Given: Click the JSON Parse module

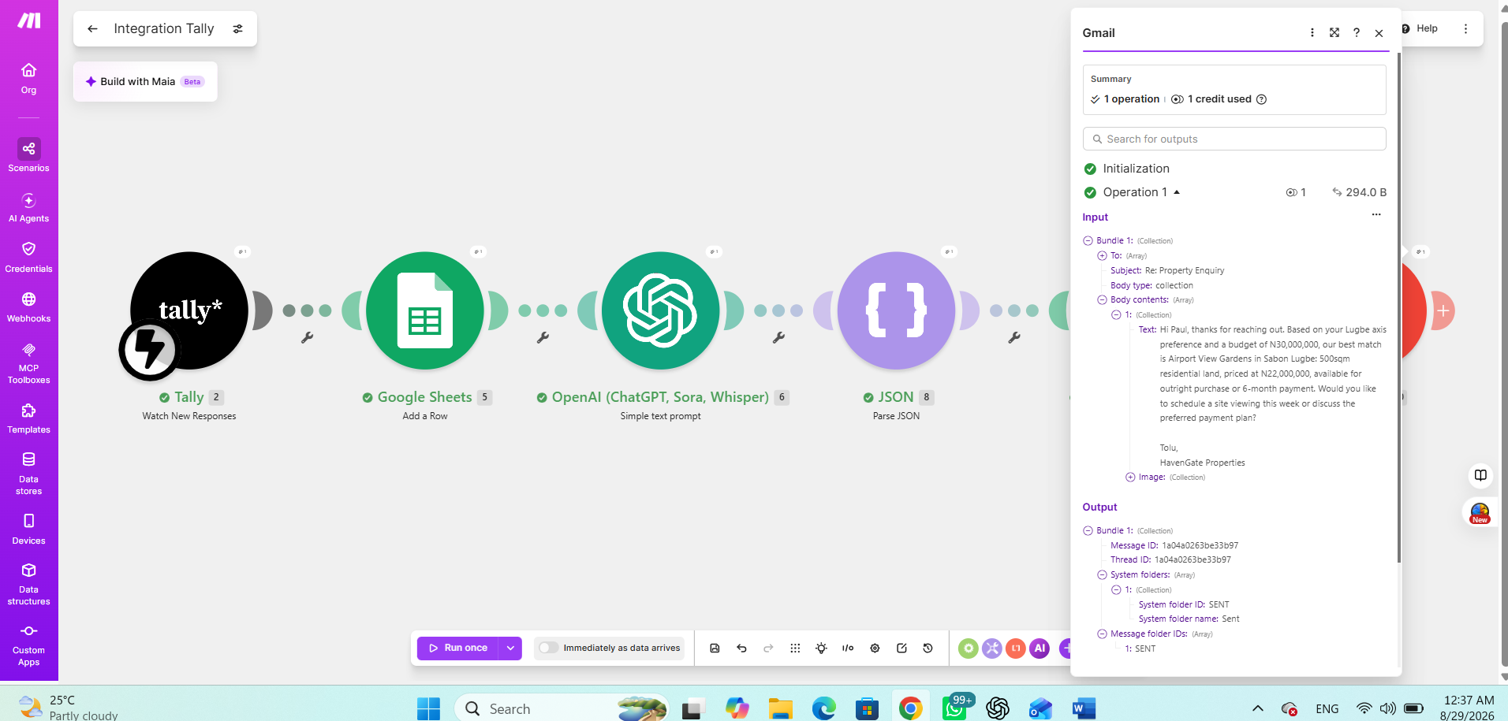Looking at the screenshot, I should tap(896, 310).
